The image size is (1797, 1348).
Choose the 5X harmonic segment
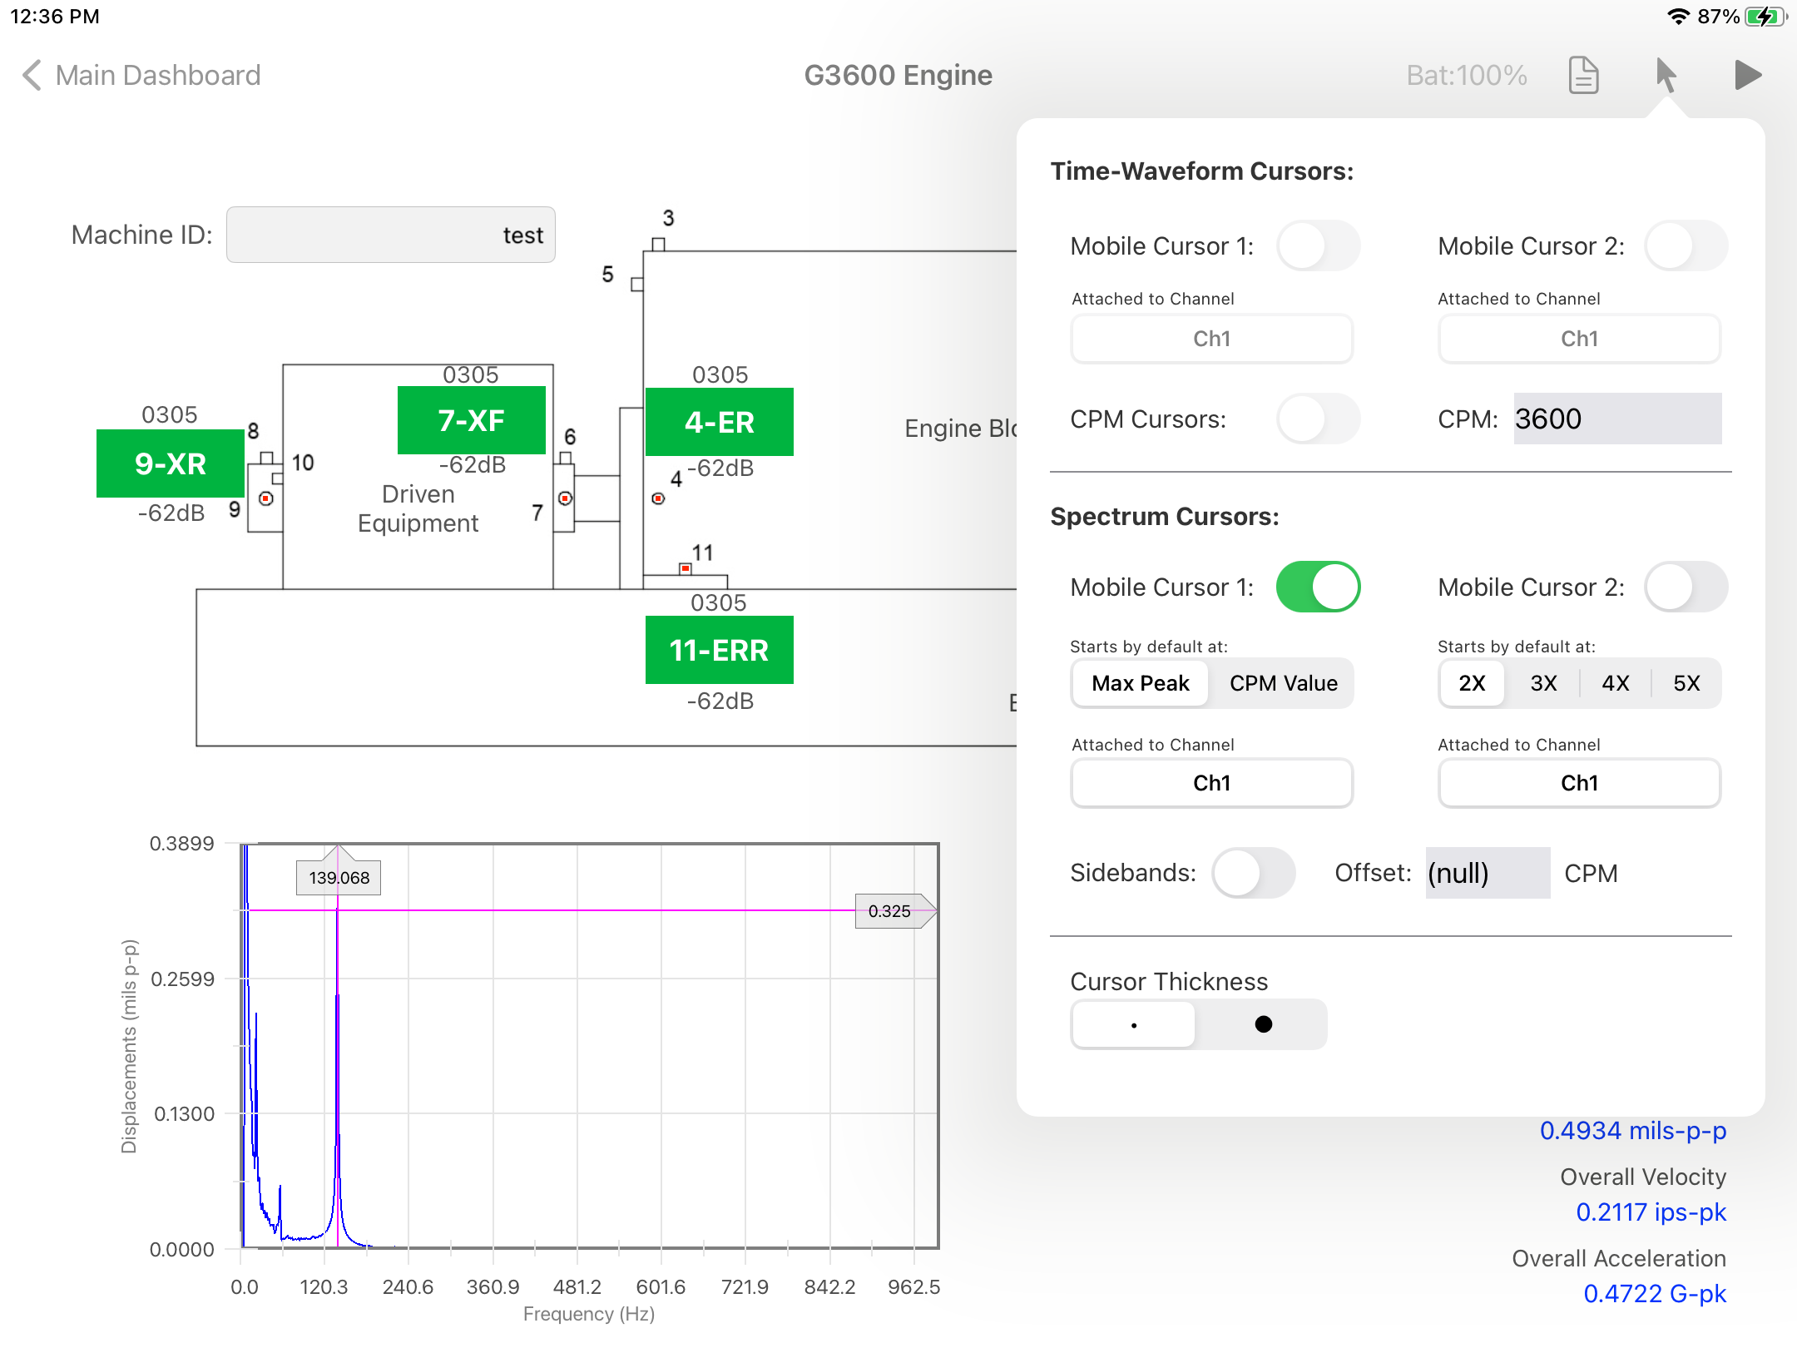[1686, 683]
